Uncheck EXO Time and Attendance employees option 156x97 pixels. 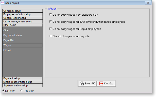[50, 22]
